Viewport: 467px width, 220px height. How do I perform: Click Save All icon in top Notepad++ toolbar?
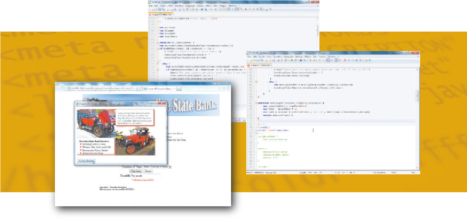163,9
